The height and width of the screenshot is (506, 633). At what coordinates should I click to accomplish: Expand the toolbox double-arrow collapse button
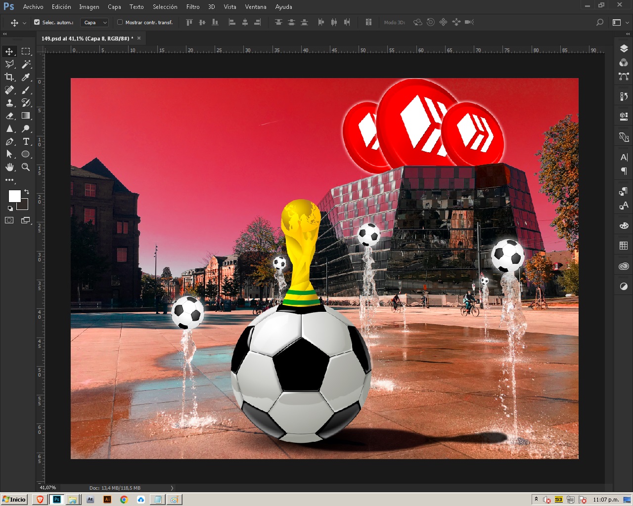click(5, 34)
